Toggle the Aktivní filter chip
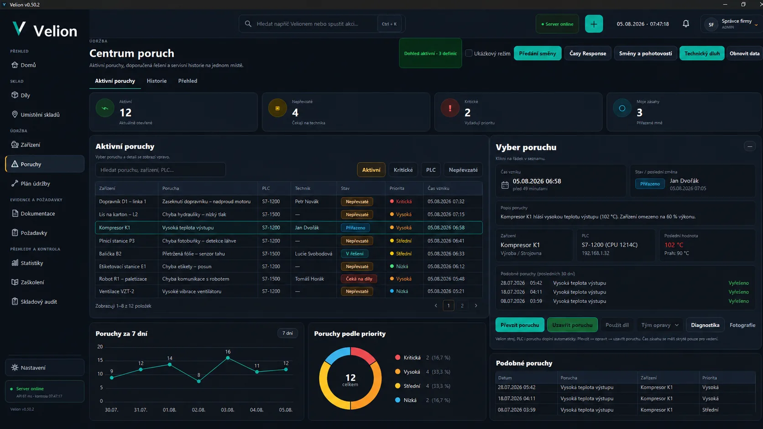The image size is (763, 429). 371,170
